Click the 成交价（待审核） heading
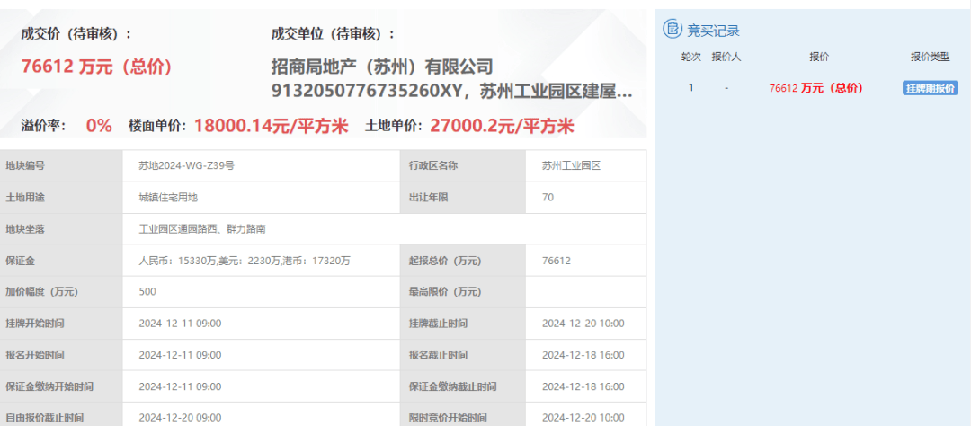 (x=76, y=34)
